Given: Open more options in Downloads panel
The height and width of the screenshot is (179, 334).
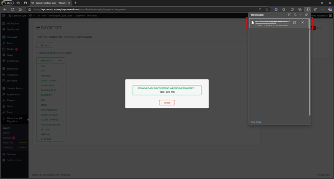Looking at the screenshot, I should [301, 15].
